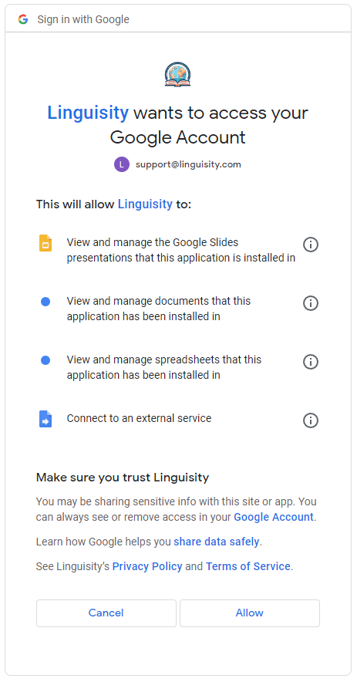Click the Linguisity globe-and-book app logo
357x682 pixels.
178,74
